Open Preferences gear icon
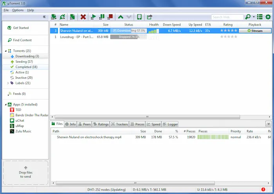 point(268,17)
